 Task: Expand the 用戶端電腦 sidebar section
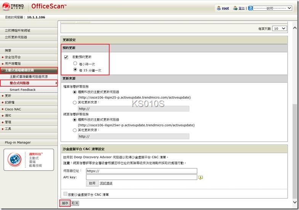pos(13,63)
